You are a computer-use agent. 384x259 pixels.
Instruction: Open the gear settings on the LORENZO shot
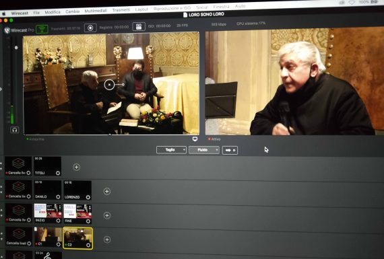[x=88, y=197]
